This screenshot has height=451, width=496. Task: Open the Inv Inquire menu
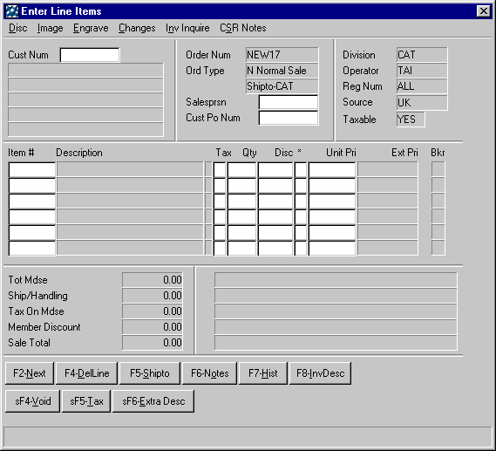(187, 28)
